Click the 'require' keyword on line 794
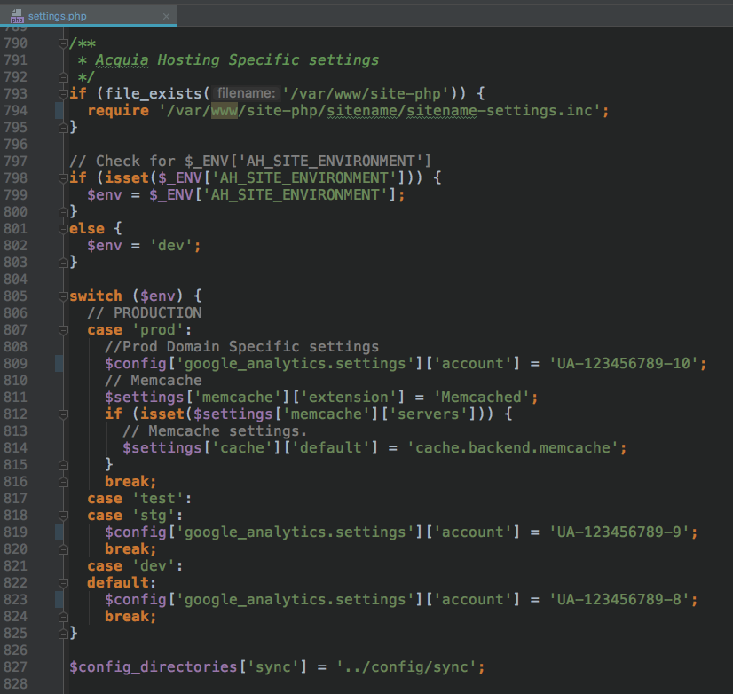The width and height of the screenshot is (733, 694). pos(118,111)
